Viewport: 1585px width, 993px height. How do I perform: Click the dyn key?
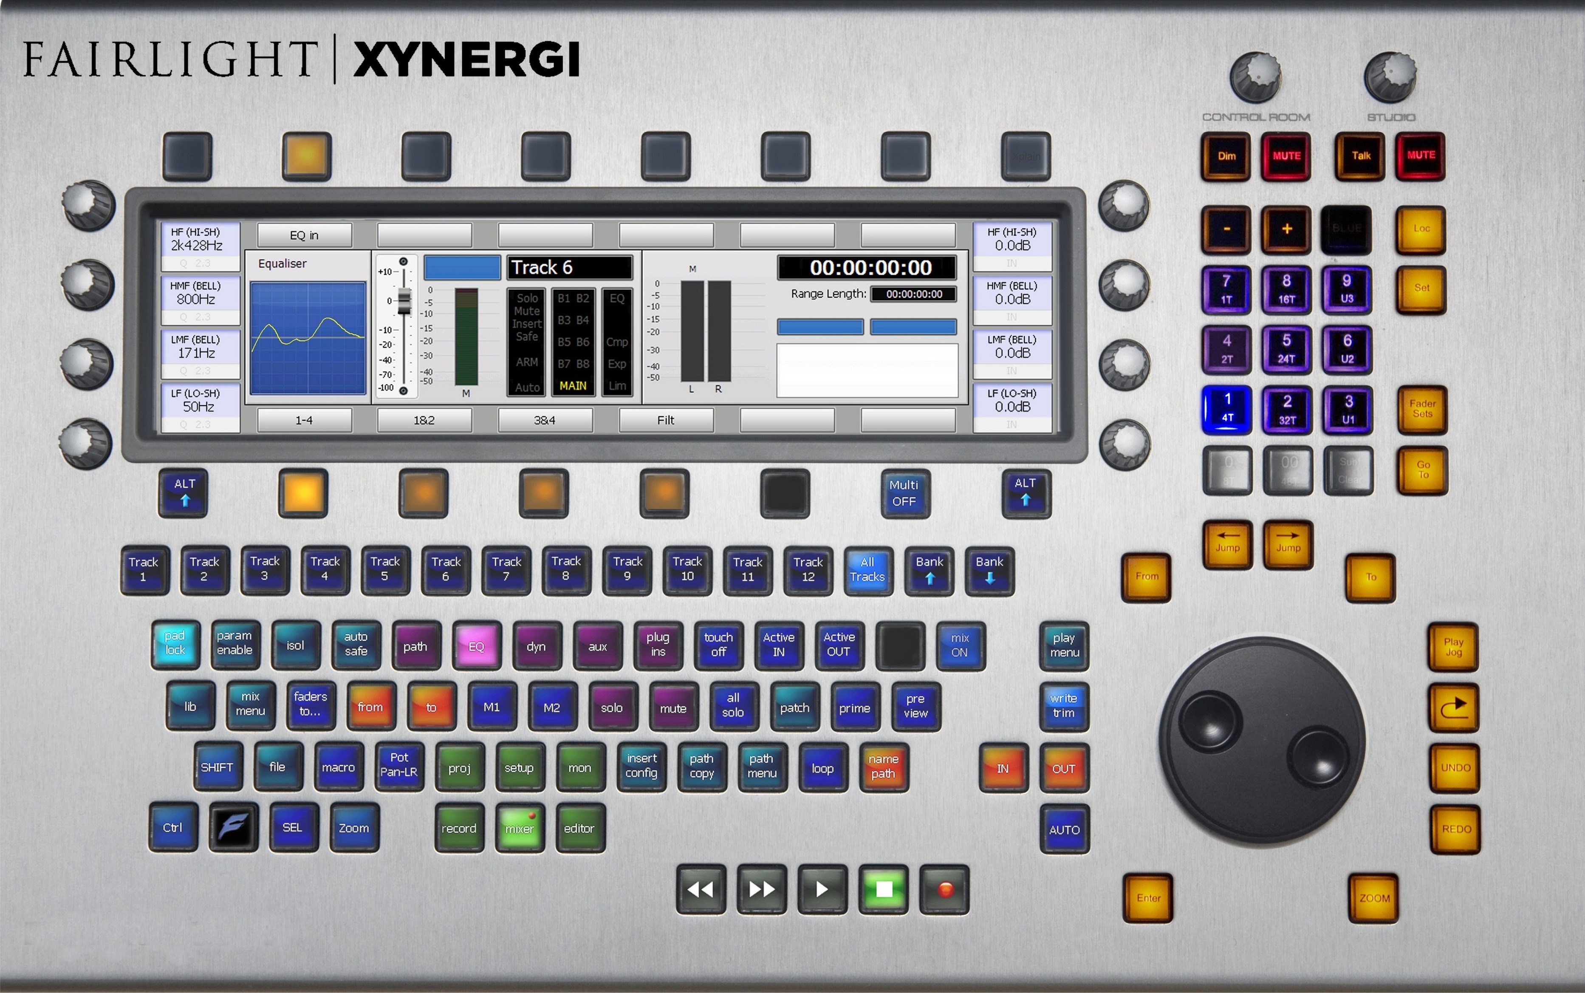(x=537, y=645)
